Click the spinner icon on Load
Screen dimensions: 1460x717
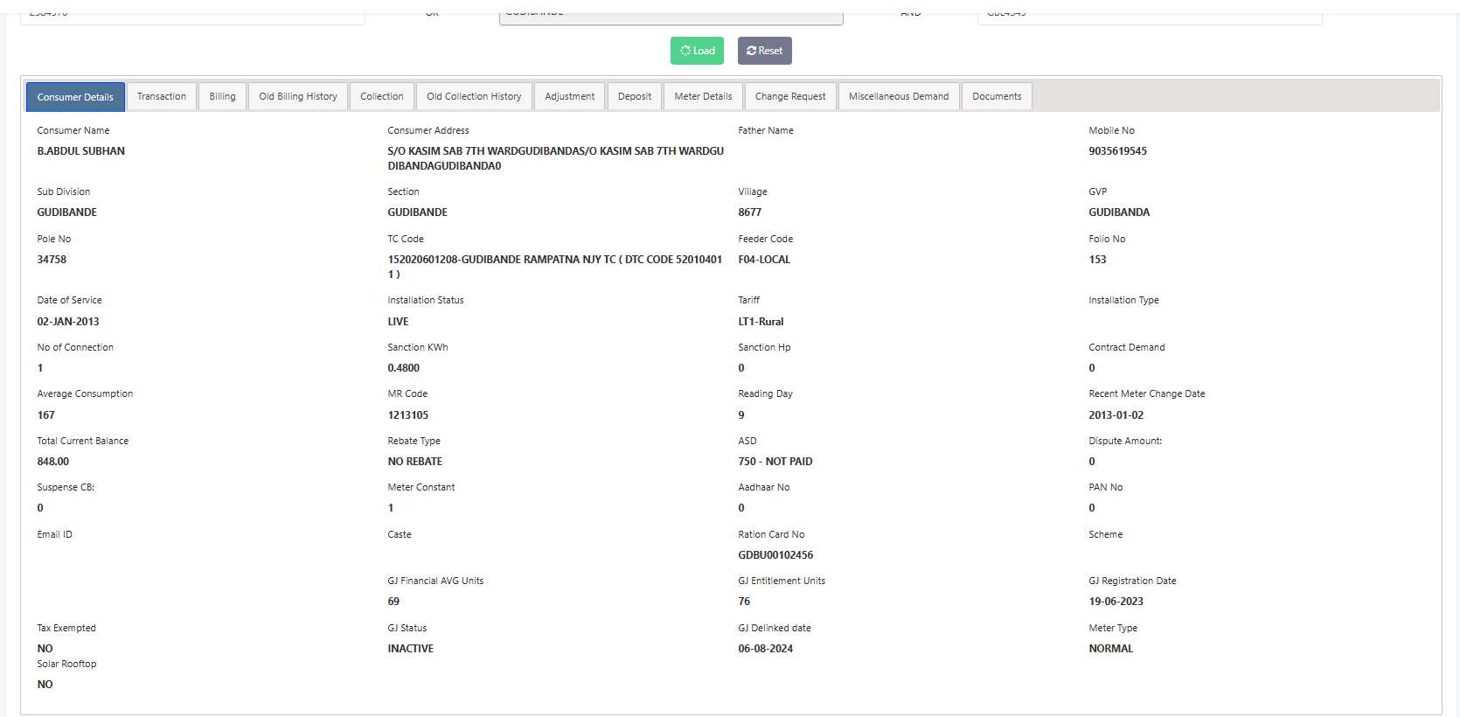click(685, 51)
